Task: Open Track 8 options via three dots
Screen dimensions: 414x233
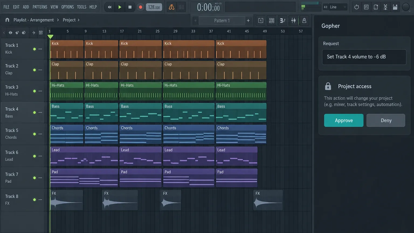Action: coord(40,200)
